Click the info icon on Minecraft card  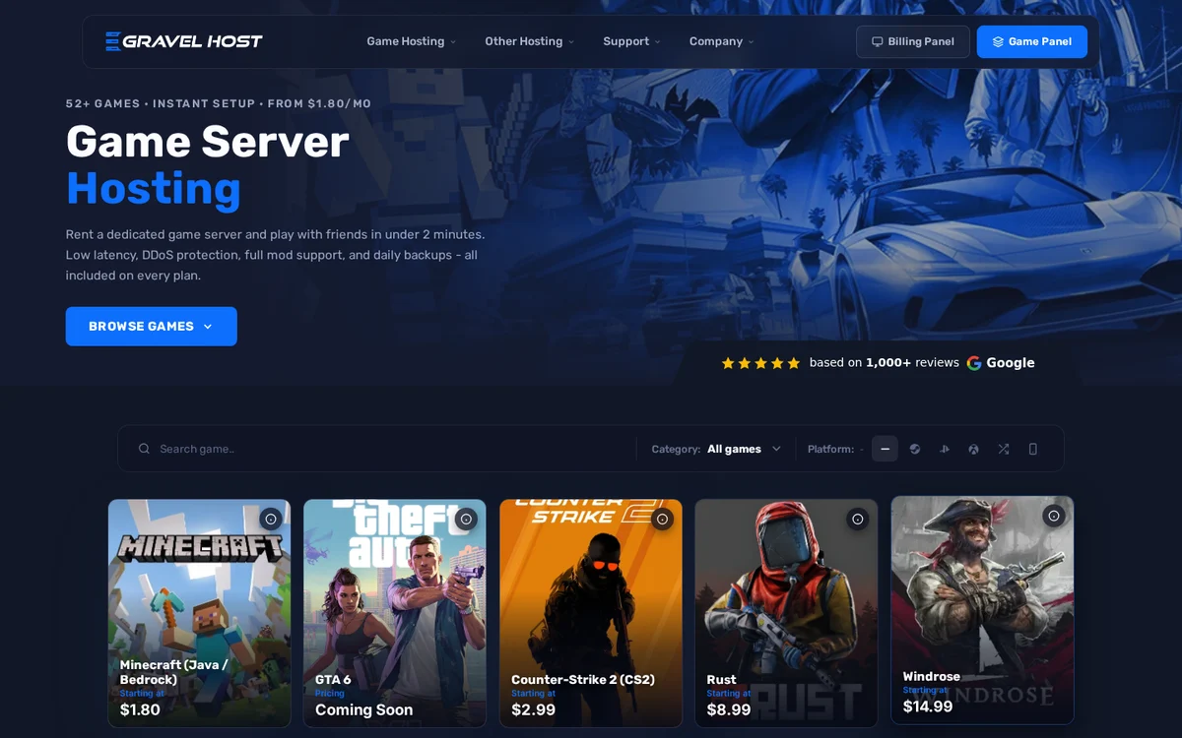tap(271, 519)
